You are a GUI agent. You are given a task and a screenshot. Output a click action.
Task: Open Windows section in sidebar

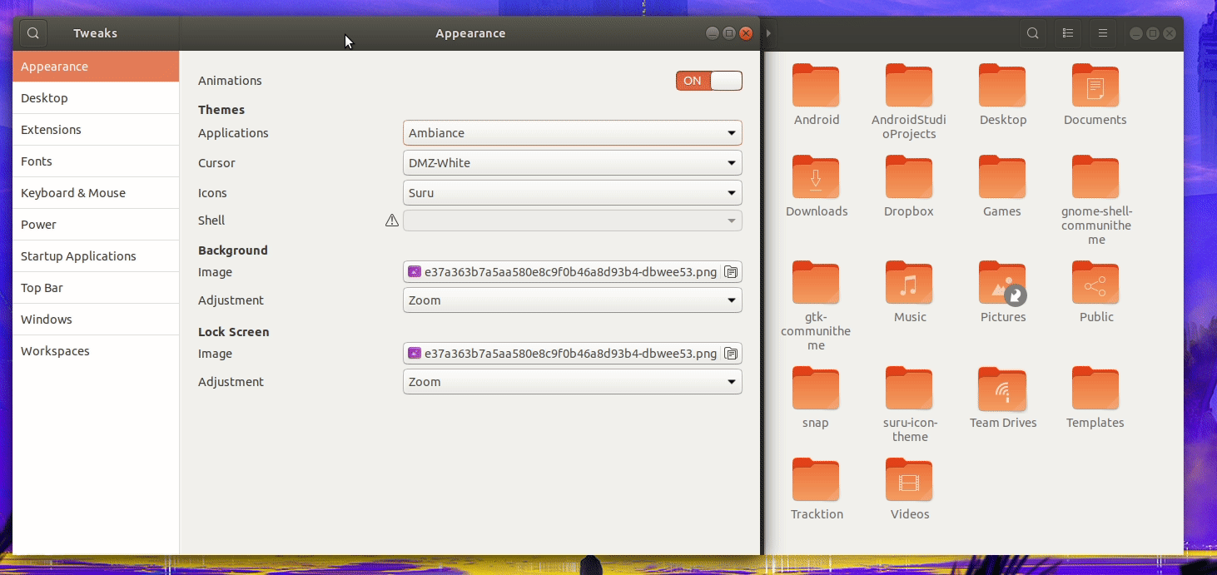coord(96,320)
